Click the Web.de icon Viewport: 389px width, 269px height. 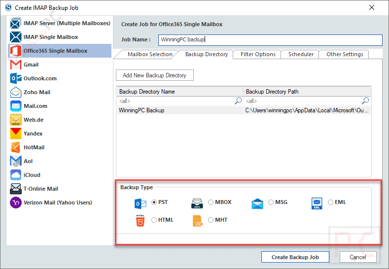(16, 120)
